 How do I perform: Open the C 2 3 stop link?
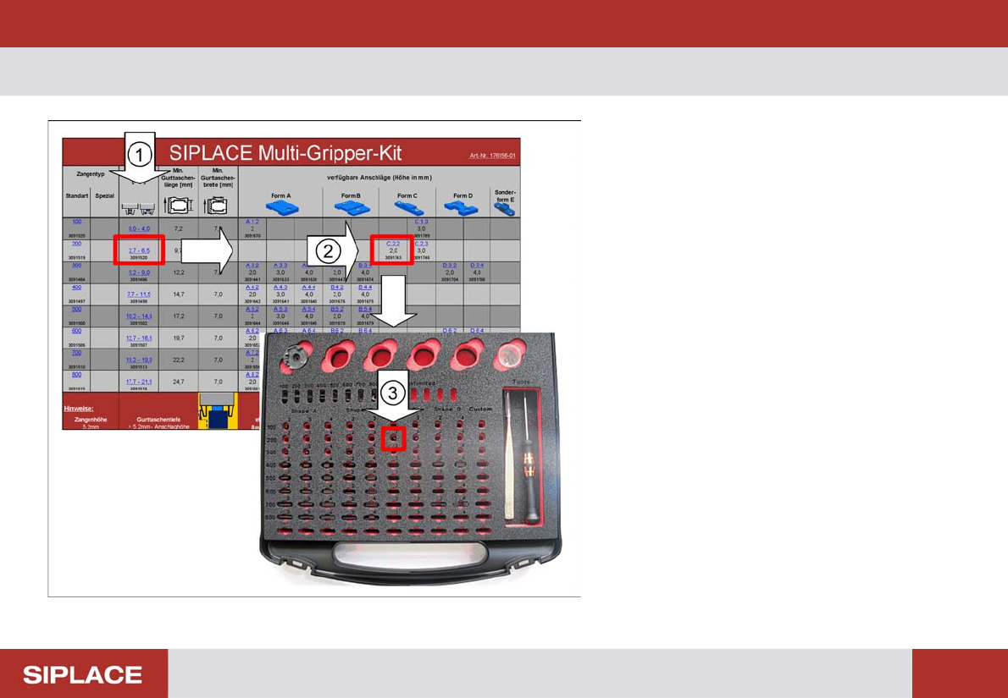pyautogui.click(x=421, y=244)
